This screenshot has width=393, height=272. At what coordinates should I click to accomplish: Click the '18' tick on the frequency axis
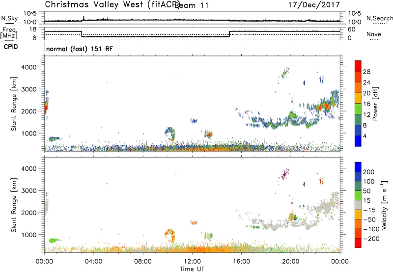(33, 29)
